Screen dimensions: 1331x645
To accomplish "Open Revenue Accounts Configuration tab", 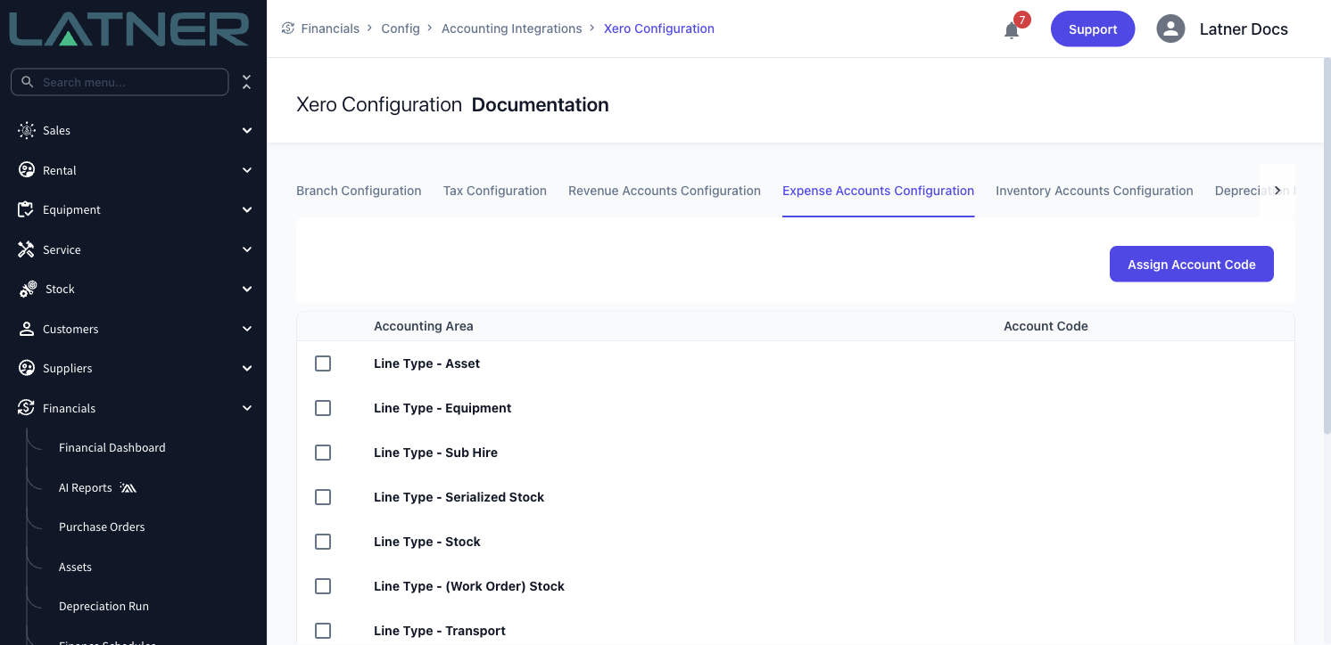I will (665, 191).
